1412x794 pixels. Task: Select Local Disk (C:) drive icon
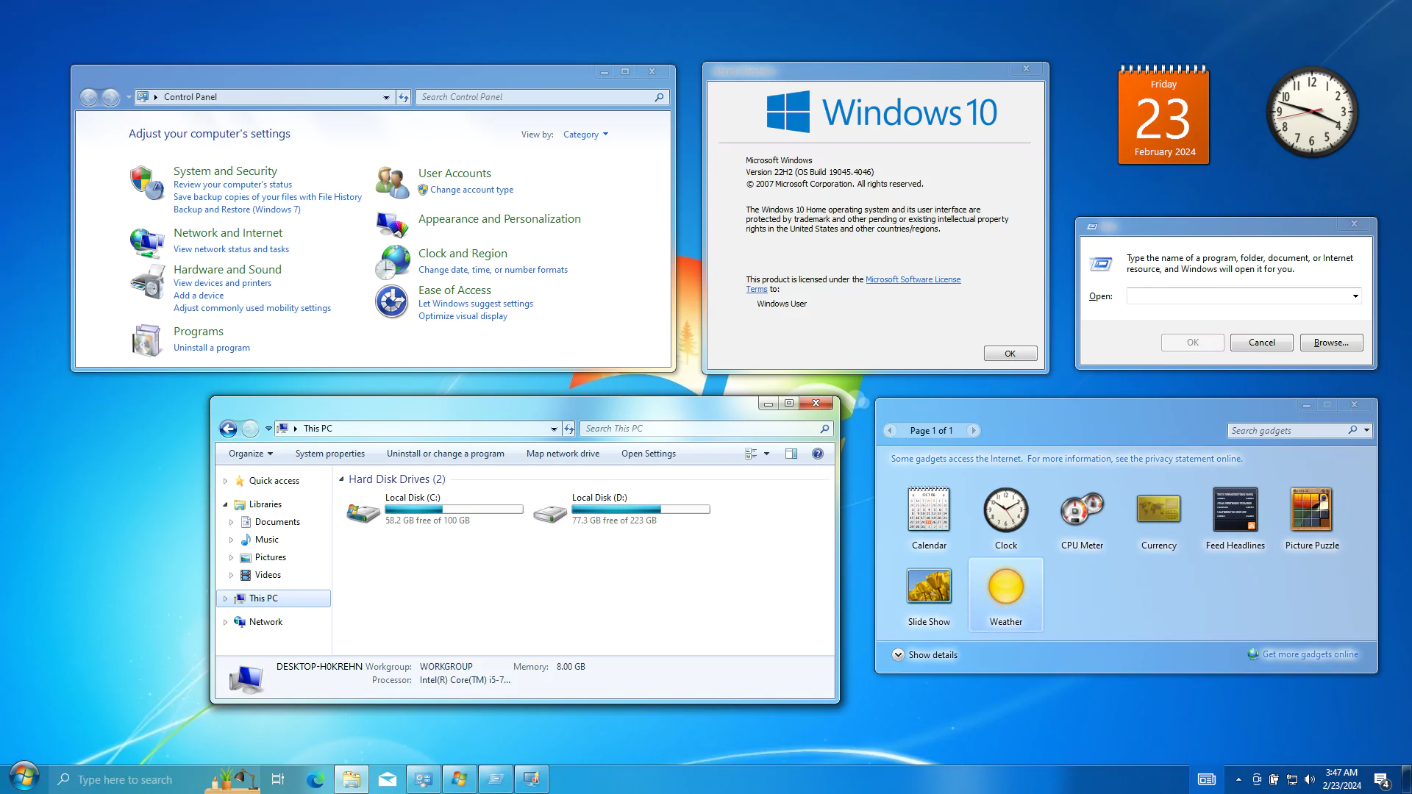click(x=363, y=512)
